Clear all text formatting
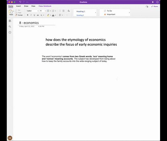Screen dimensions: 167x141 click(69, 11)
